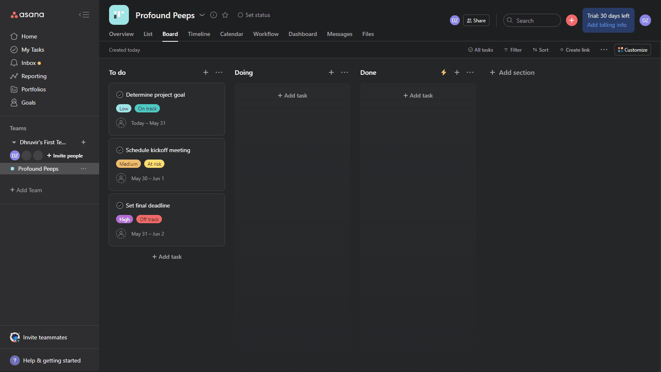Switch to the Workflow tab
This screenshot has width=661, height=372.
[x=266, y=34]
